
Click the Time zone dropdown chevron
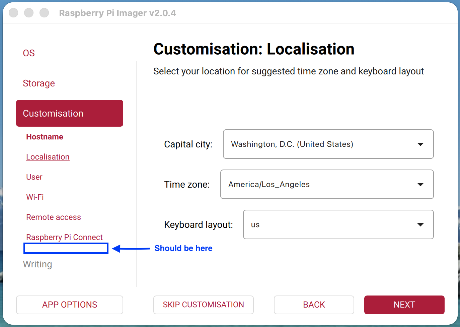[420, 184]
